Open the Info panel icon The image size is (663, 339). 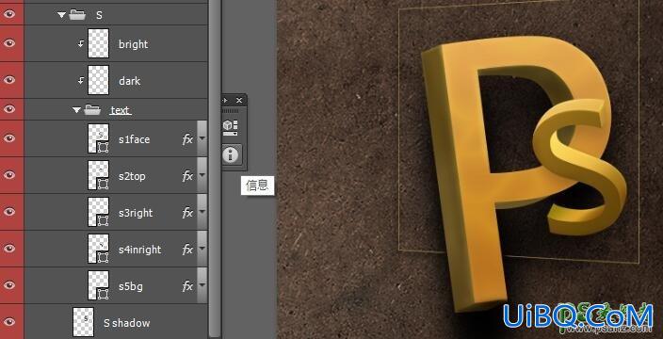(x=231, y=155)
